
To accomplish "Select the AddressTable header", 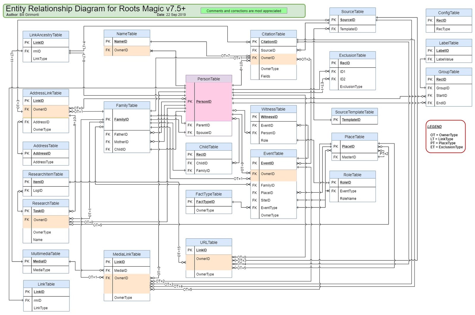I will (x=46, y=146).
